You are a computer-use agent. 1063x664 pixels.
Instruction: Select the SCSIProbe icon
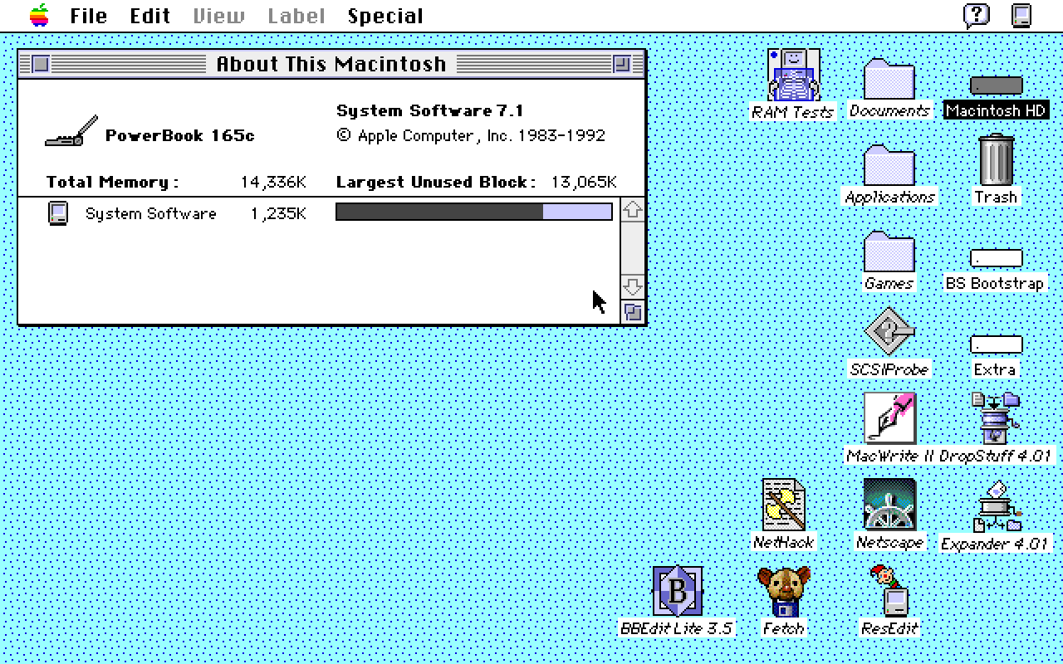coord(889,331)
